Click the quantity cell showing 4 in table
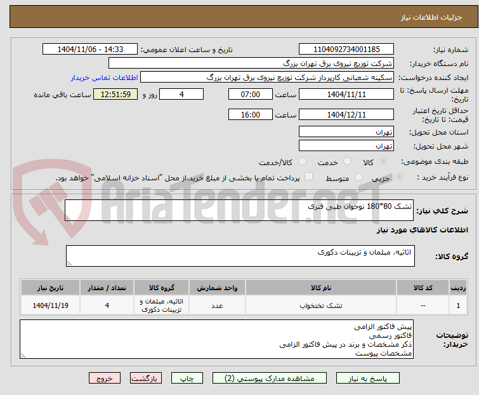This screenshot has width=479, height=395. (107, 305)
